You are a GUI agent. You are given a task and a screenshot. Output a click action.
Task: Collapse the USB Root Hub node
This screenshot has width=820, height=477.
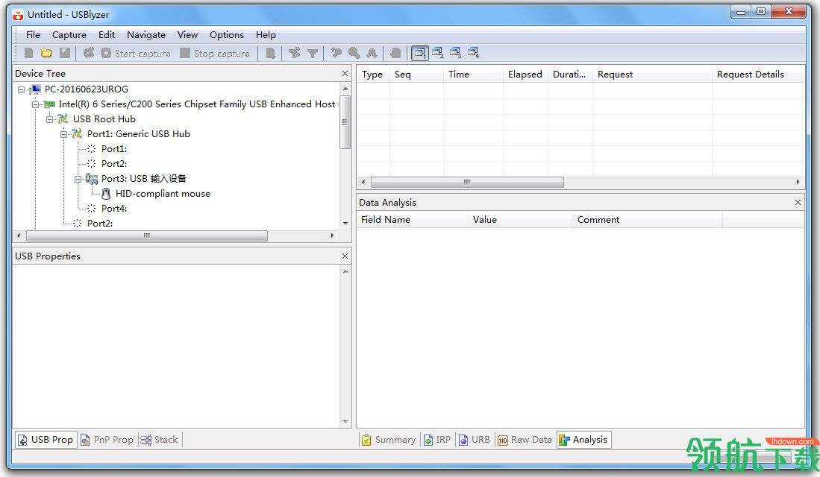49,120
